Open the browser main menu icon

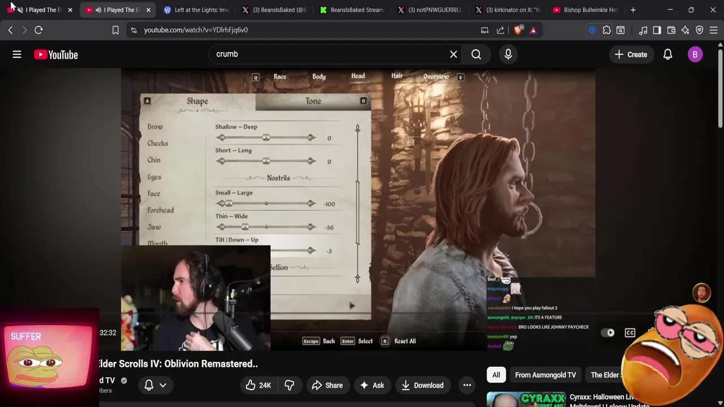coord(714,30)
